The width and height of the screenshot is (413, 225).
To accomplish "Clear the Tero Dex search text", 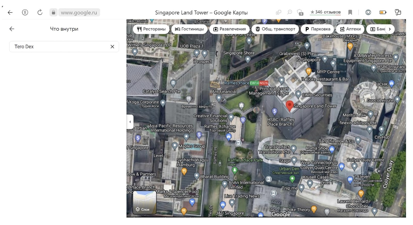I will [x=112, y=46].
